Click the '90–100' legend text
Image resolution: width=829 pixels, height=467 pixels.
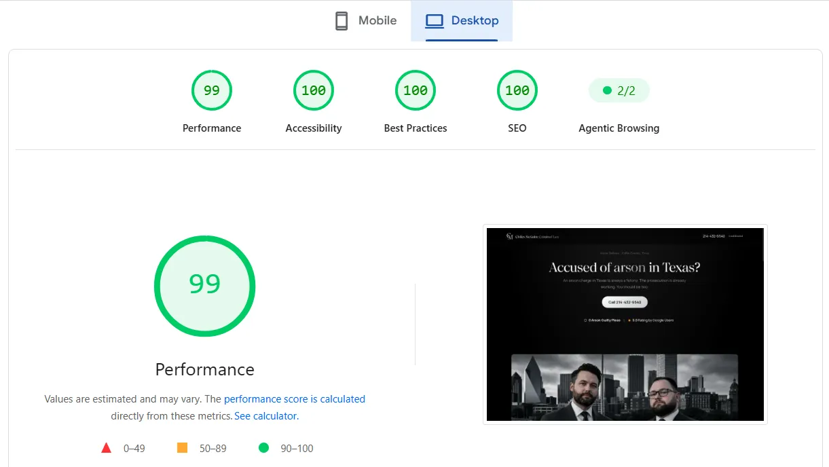297,449
